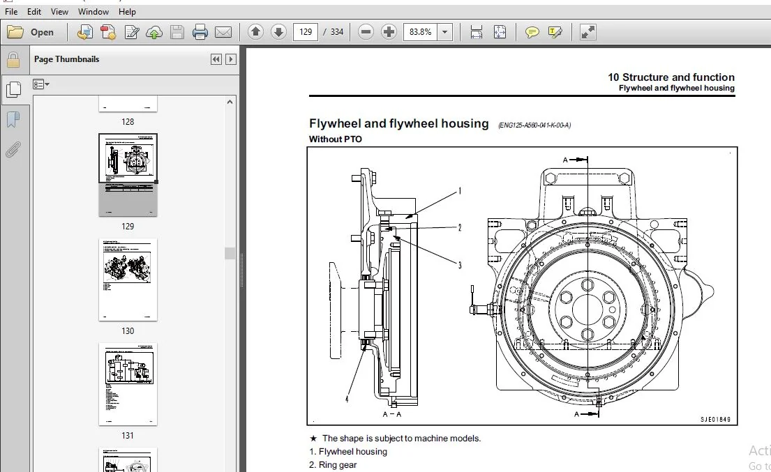Go to previous page with up arrow
Screen dimensions: 771x472
(255, 32)
